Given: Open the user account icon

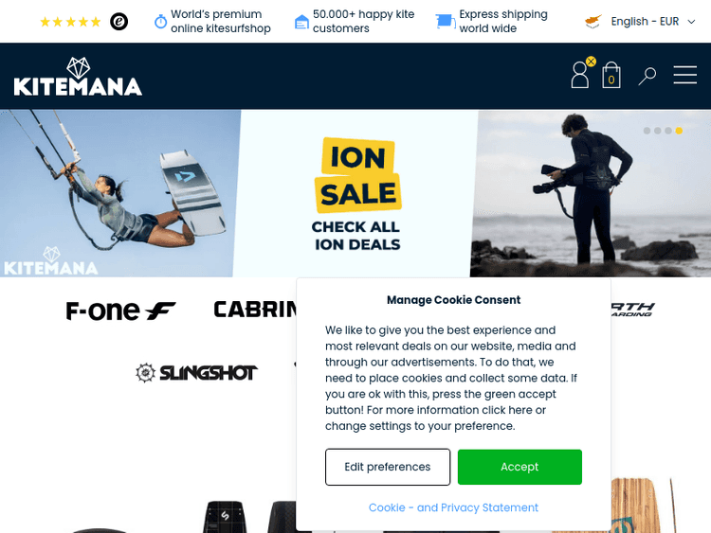Looking at the screenshot, I should [580, 75].
